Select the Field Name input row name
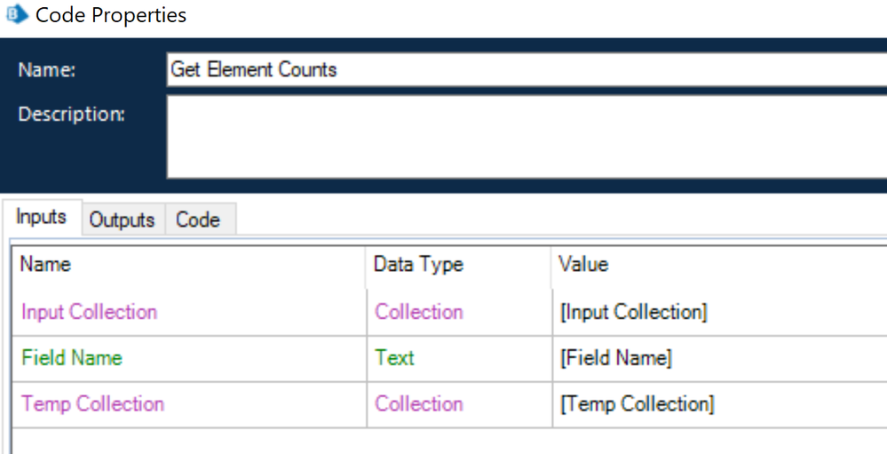 click(72, 358)
